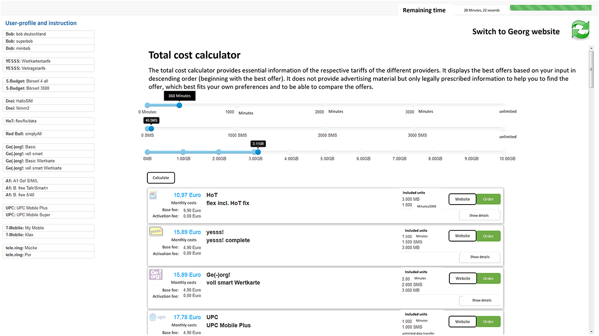Open the Website for HoT offer

pos(462,199)
